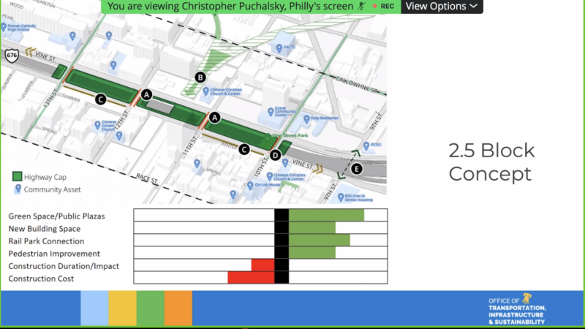The height and width of the screenshot is (329, 585).
Task: Click the Green Space/Public Plazas label
Action: coord(57,216)
